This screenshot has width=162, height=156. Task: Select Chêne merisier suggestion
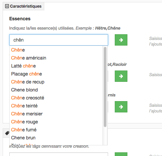click(56, 114)
